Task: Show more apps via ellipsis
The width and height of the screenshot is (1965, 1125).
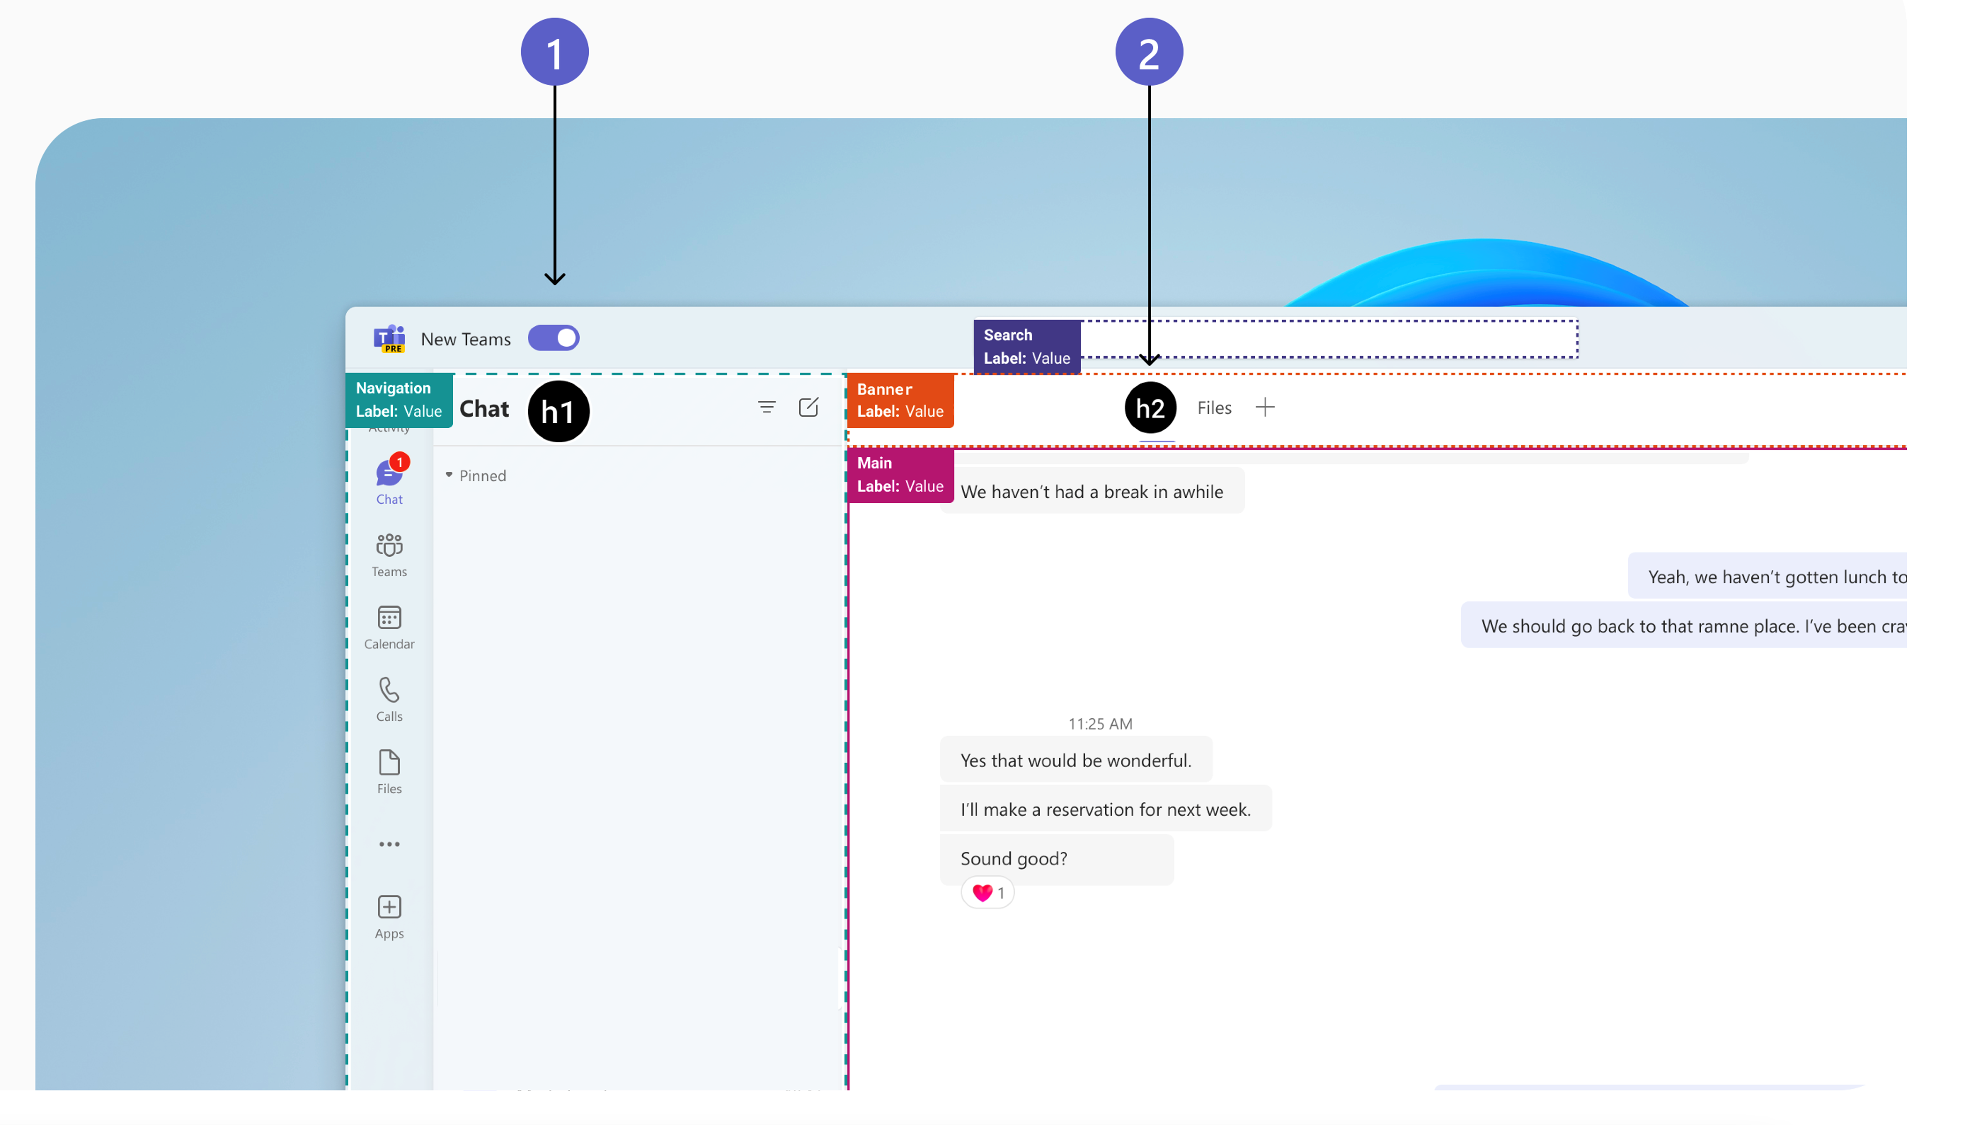Action: point(389,843)
